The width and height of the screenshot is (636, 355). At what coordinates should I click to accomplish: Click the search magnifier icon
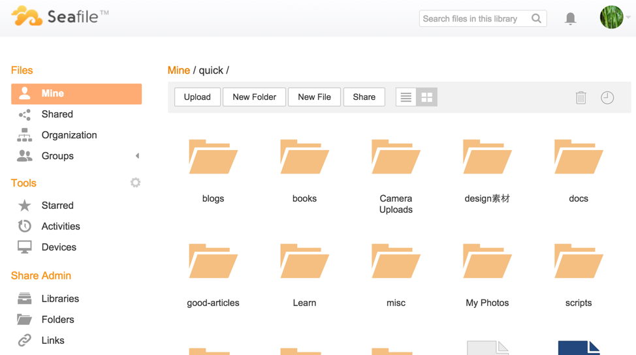point(536,19)
